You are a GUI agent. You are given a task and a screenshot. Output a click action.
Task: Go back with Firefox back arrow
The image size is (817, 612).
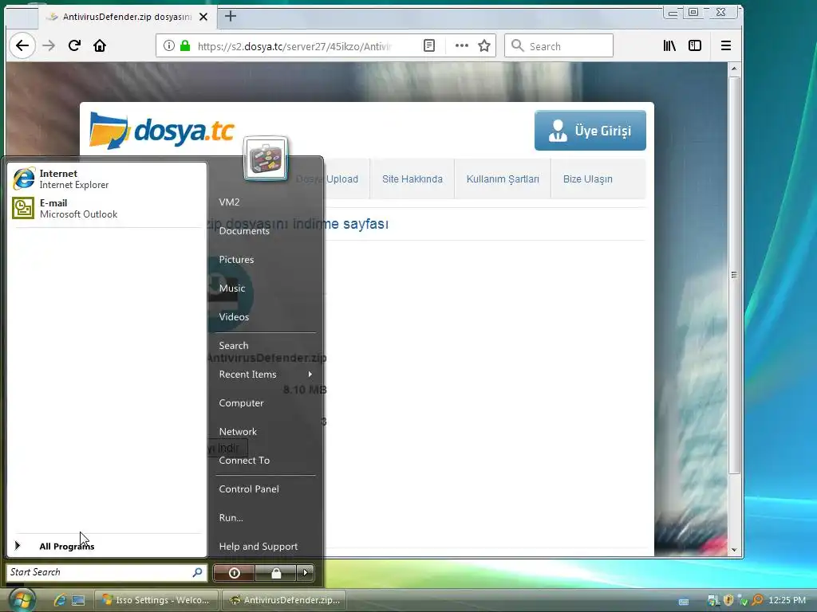[x=22, y=45]
